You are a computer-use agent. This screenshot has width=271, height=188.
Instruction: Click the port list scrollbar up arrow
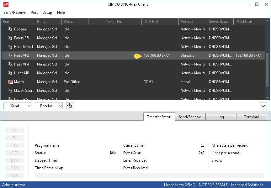(x=267, y=21)
